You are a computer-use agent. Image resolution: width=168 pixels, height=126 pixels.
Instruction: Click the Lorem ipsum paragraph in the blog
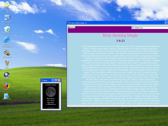click(120, 75)
